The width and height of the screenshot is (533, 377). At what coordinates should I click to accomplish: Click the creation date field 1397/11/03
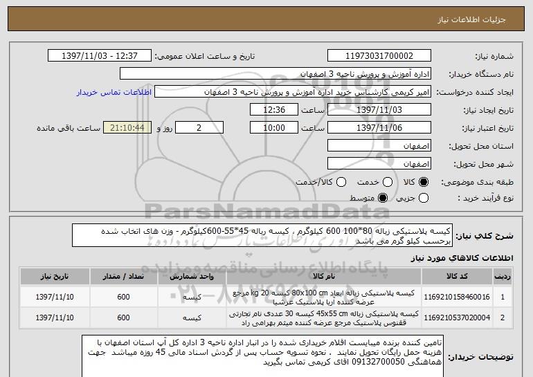point(379,110)
